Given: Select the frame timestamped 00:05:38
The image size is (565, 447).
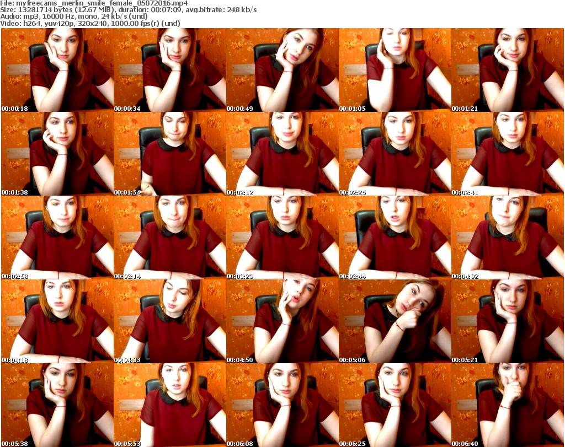Looking at the screenshot, I should tap(57, 405).
